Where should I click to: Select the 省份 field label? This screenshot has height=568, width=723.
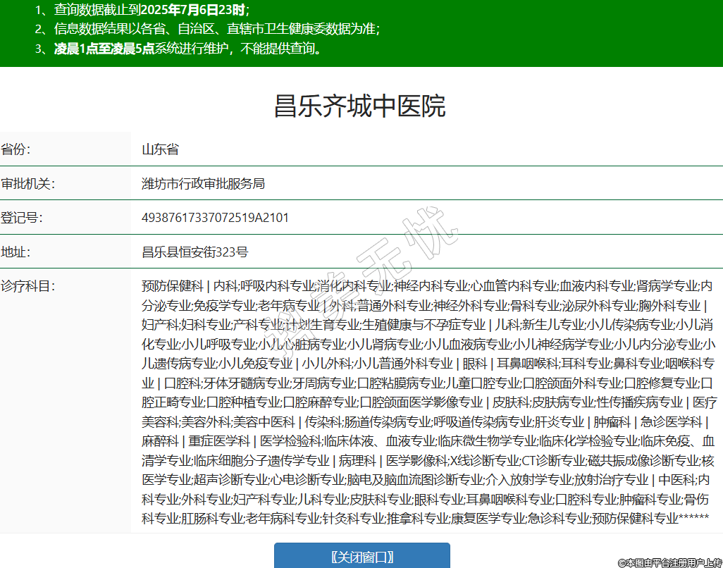16,149
